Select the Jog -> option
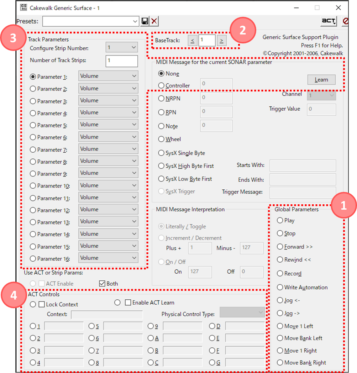 (280, 313)
